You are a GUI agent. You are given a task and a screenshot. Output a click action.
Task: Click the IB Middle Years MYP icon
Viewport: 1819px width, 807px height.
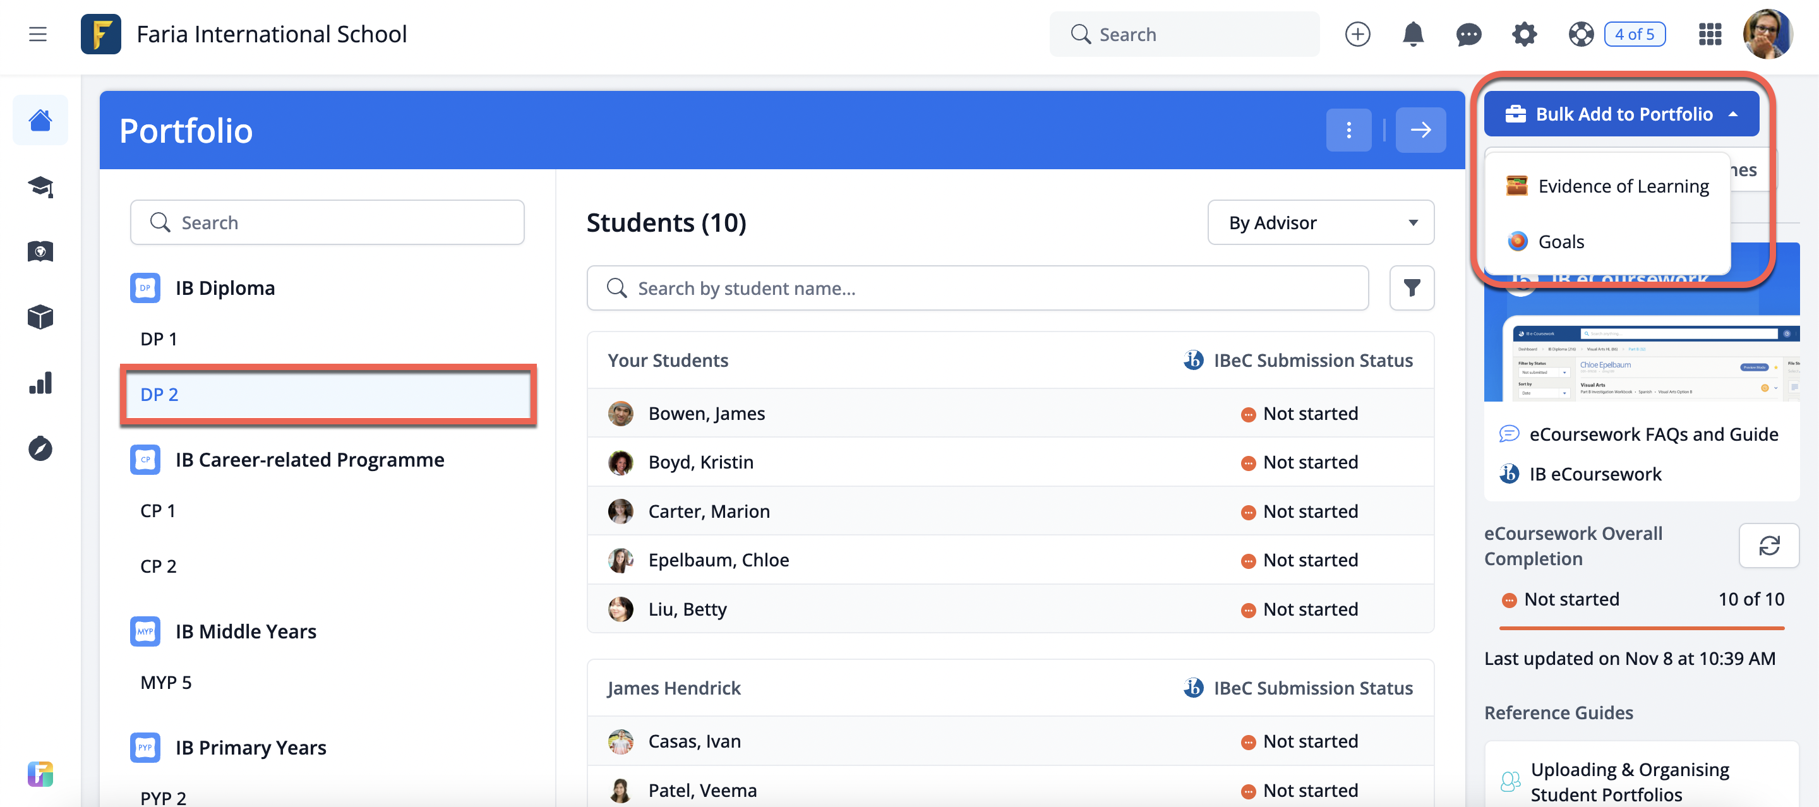[x=145, y=631]
